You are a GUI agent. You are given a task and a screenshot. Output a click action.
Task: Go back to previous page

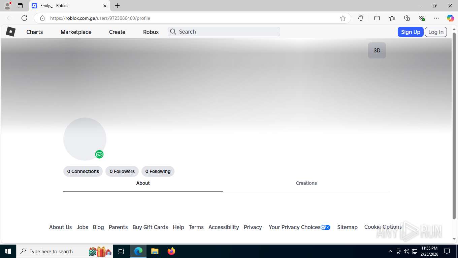pyautogui.click(x=9, y=18)
